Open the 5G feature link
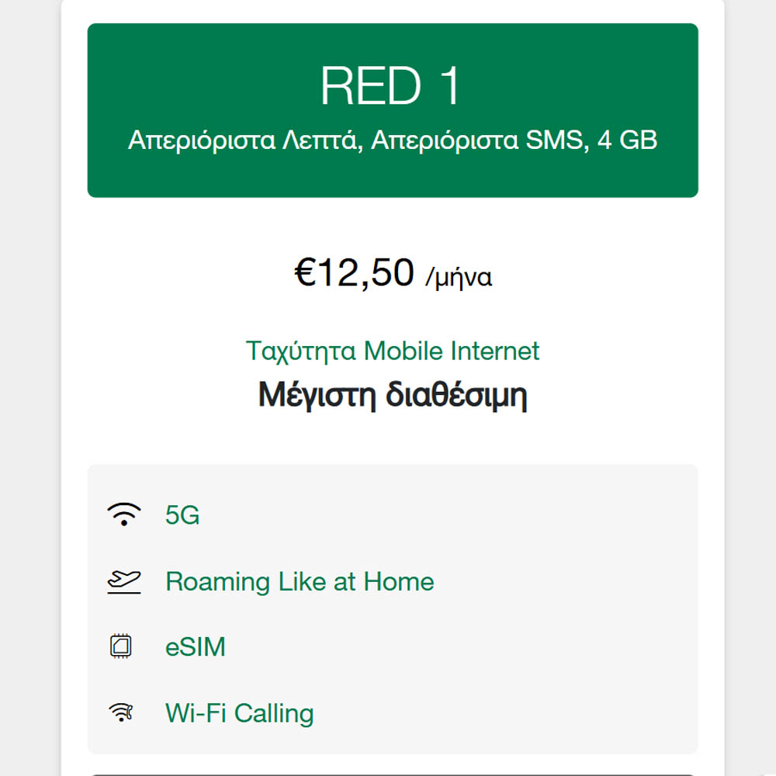 pyautogui.click(x=182, y=515)
